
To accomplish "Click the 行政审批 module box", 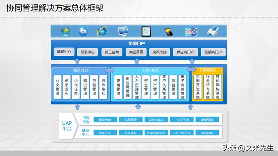I will click(103, 87).
